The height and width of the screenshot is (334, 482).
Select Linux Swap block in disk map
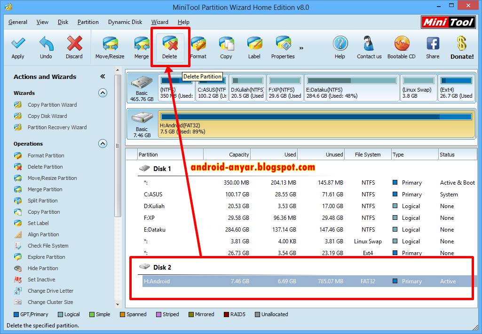click(419, 88)
